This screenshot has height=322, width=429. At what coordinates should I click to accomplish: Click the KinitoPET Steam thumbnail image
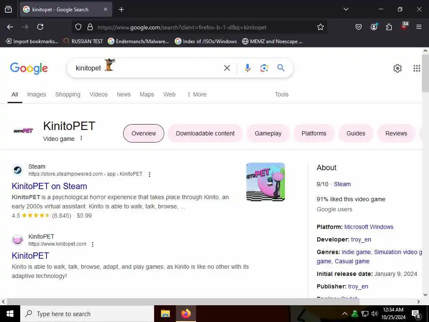pyautogui.click(x=265, y=182)
